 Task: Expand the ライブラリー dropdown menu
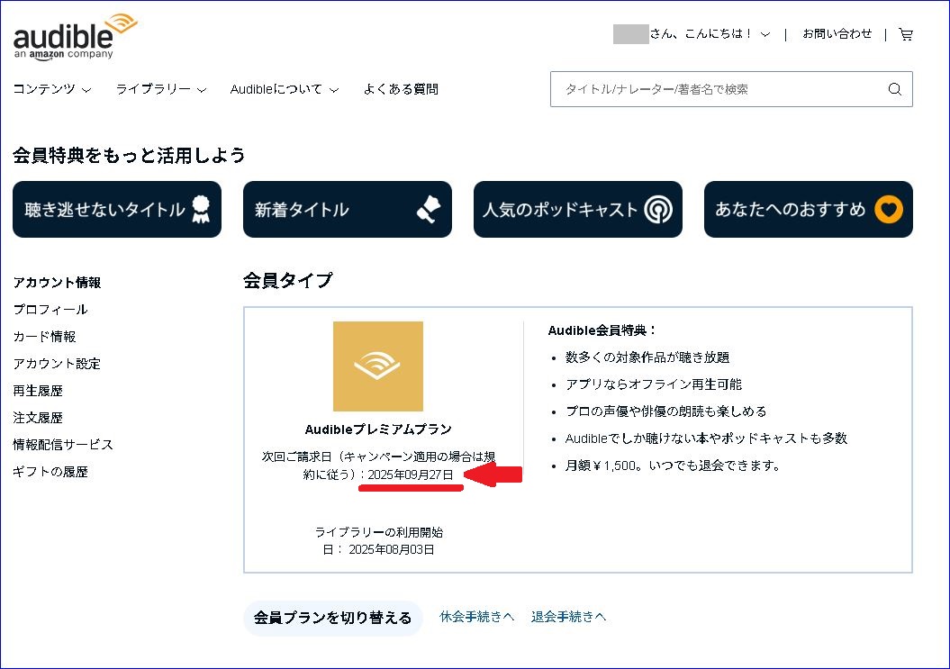161,89
